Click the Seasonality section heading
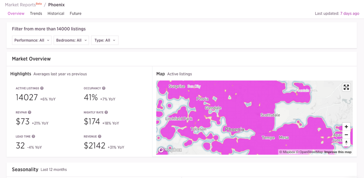Image resolution: width=364 pixels, height=178 pixels. (25, 169)
